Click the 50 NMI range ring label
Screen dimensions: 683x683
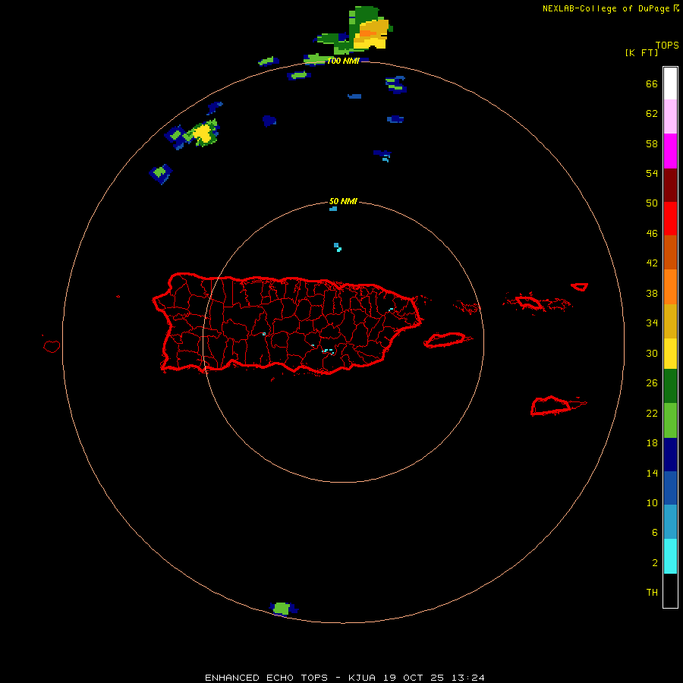pyautogui.click(x=343, y=201)
